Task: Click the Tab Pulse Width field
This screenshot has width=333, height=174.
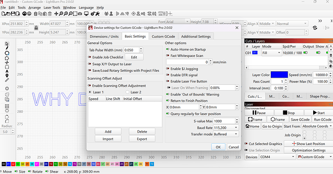Action: 131,50
